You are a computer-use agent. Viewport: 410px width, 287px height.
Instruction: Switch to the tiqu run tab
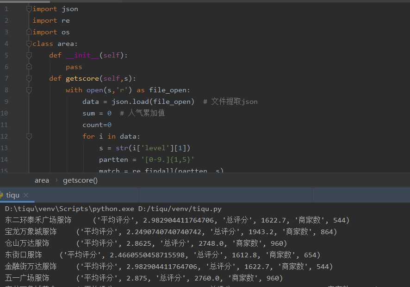(x=12, y=195)
